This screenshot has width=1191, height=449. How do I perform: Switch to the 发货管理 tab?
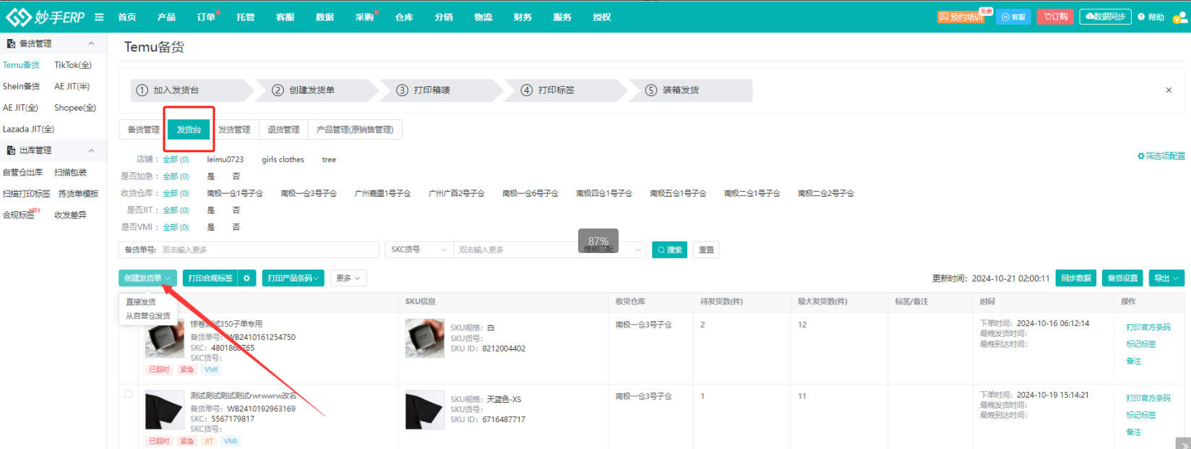[x=234, y=130]
